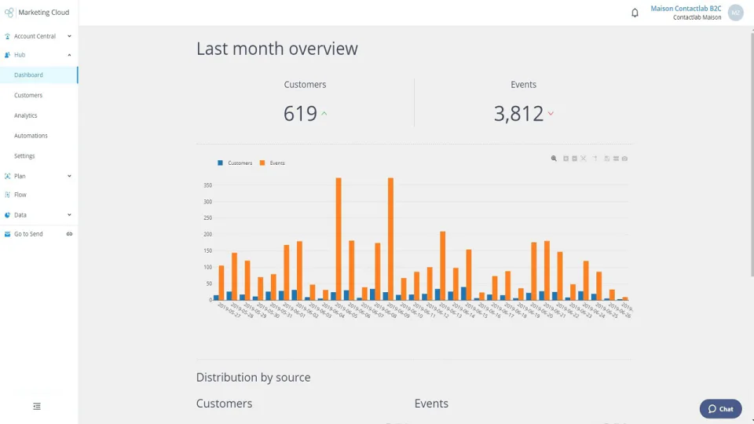
Task: Click the chart zoom-out minus icon
Action: point(575,159)
